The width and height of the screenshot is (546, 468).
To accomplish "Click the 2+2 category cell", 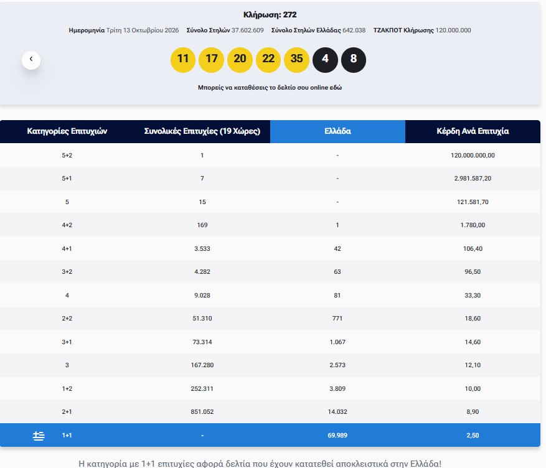I will pyautogui.click(x=67, y=318).
